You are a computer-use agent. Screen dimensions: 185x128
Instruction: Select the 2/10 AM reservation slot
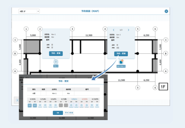(92, 105)
